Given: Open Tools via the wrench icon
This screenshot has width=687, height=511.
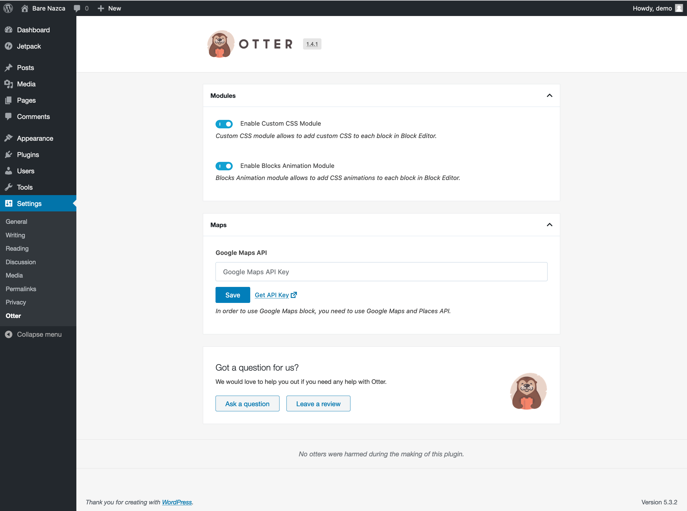Looking at the screenshot, I should [x=9, y=187].
